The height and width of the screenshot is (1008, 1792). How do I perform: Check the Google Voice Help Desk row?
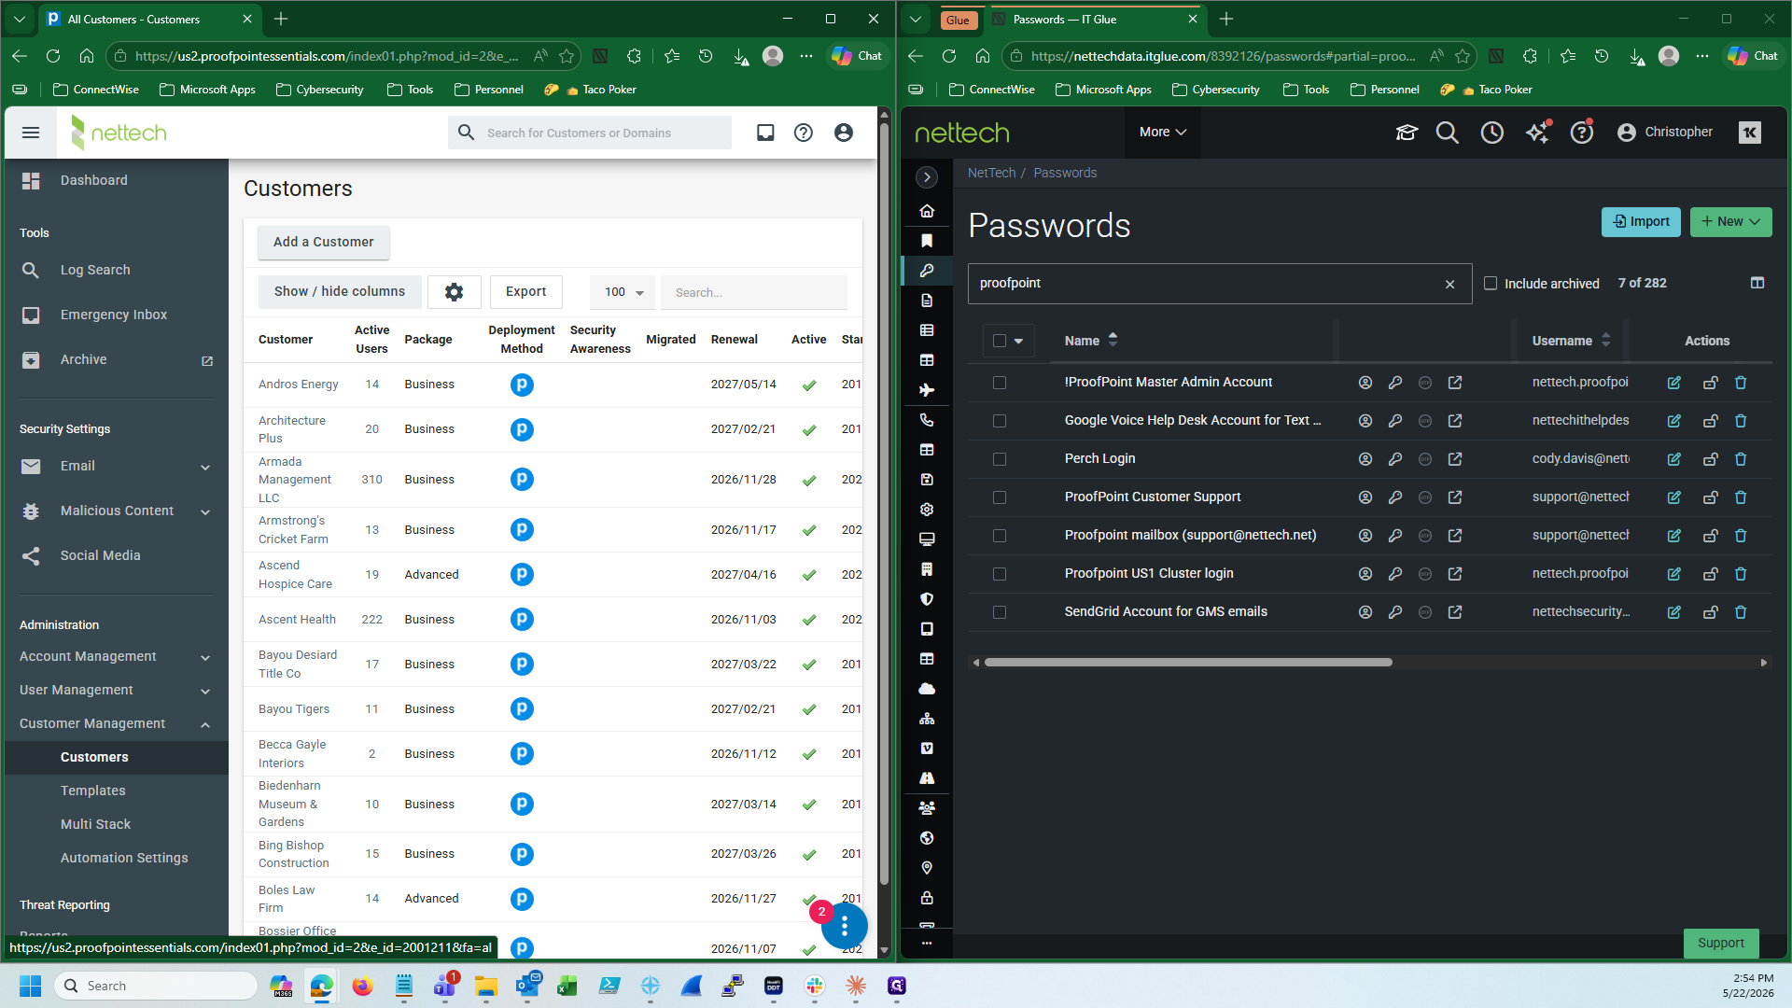point(1000,421)
